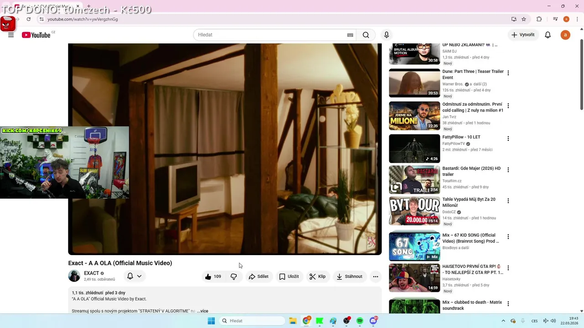Open the on-screen keyboard in search box
This screenshot has width=584, height=328.
(x=350, y=35)
